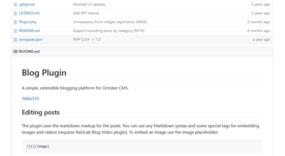Screen dimensions: 285x156
Task: Click the document icon next to README.md
Action: (15, 31)
